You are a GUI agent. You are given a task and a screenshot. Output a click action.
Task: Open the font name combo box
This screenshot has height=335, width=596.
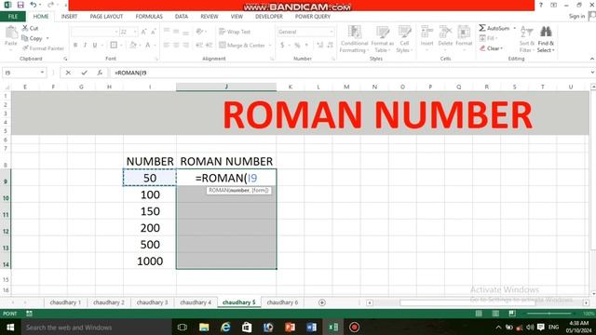point(94,32)
